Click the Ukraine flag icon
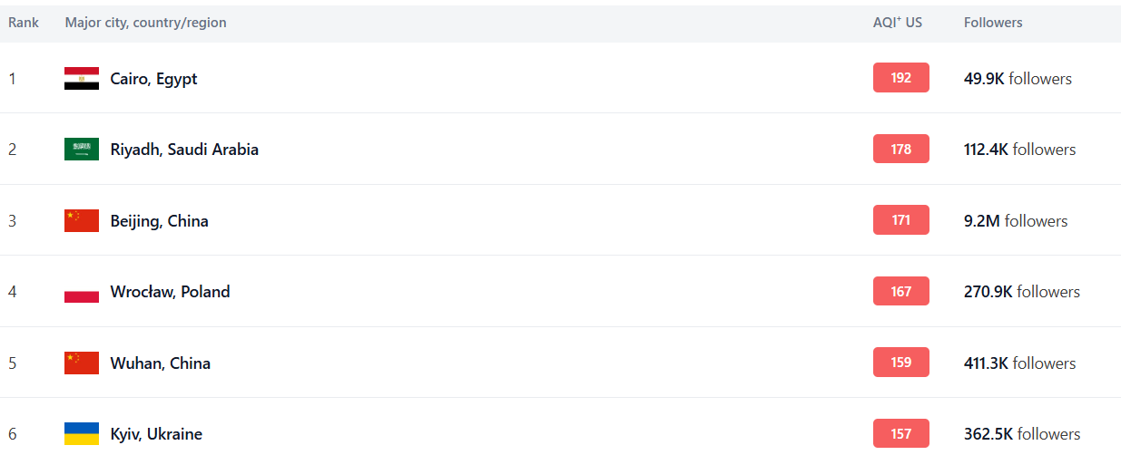 (82, 433)
